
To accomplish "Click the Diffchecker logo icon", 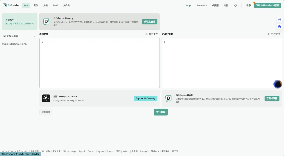I will click(5, 5).
